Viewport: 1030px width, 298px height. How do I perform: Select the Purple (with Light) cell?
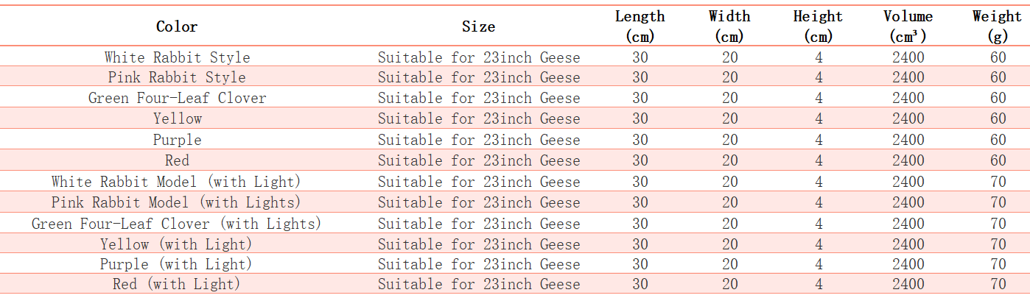pyautogui.click(x=177, y=264)
